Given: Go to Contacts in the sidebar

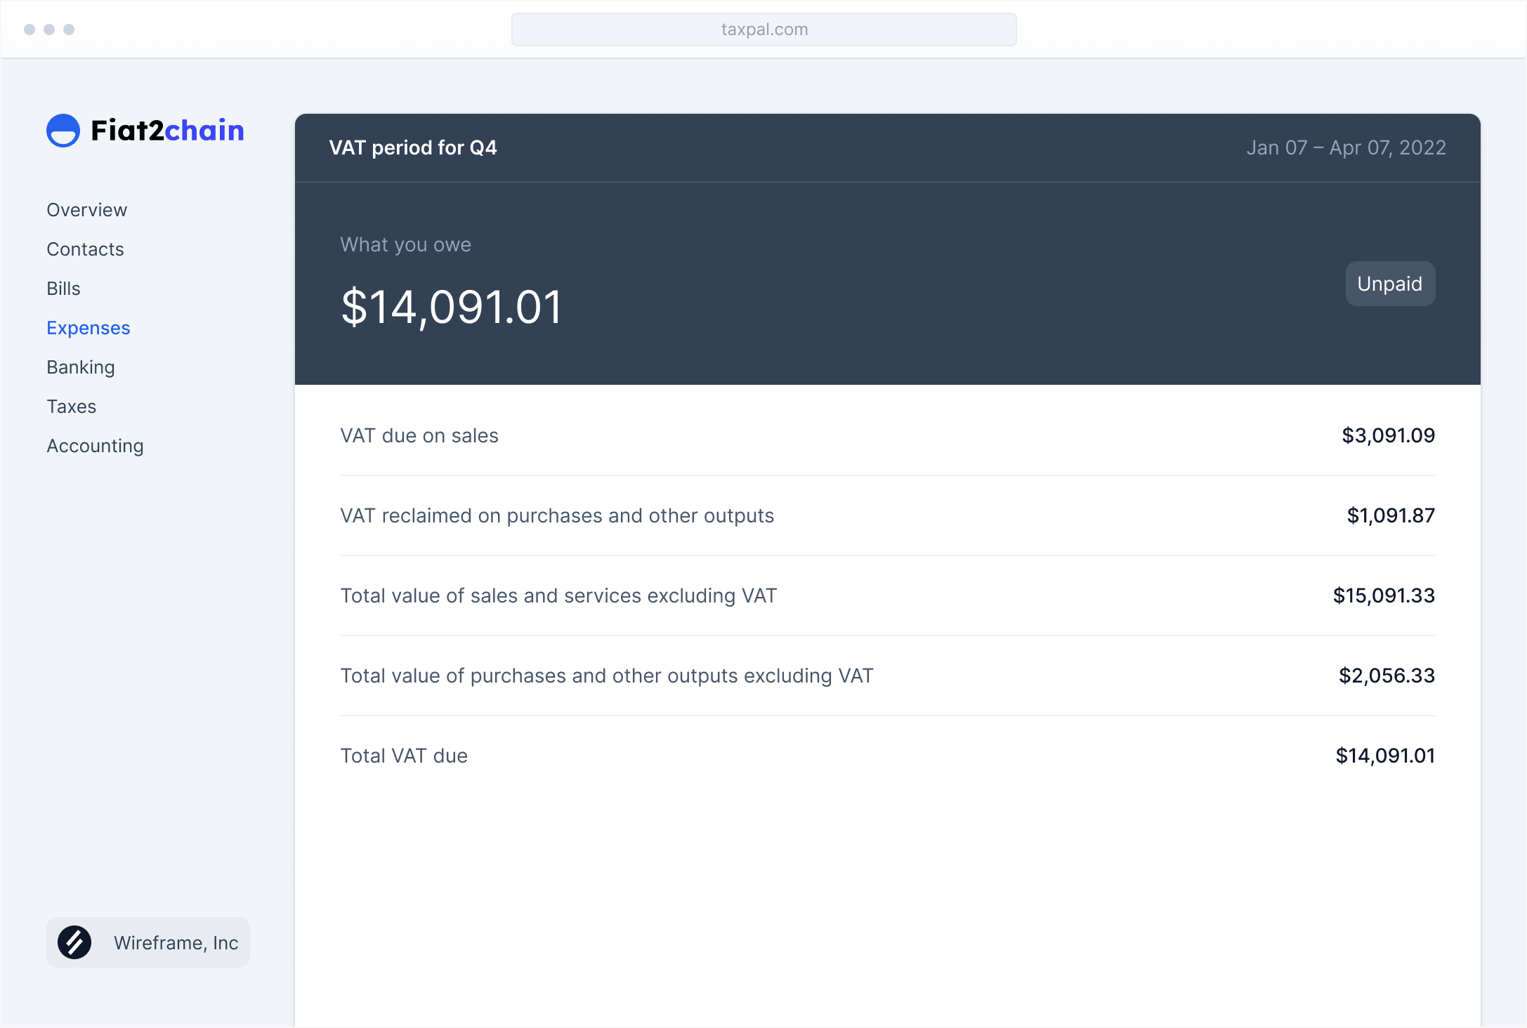Looking at the screenshot, I should point(85,249).
